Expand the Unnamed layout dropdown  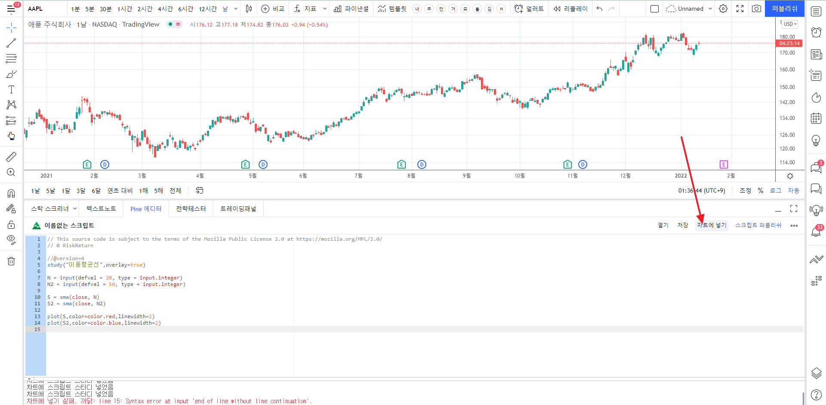click(x=710, y=9)
